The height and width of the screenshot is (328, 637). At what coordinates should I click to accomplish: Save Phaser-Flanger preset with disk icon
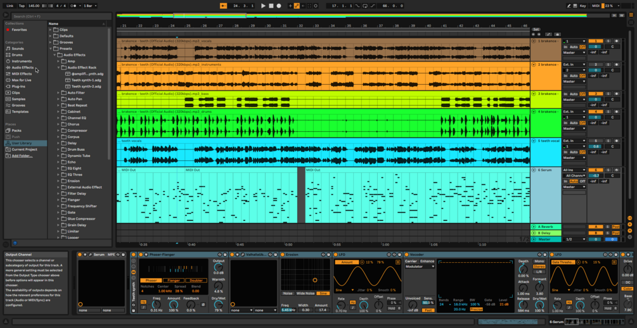coord(225,255)
